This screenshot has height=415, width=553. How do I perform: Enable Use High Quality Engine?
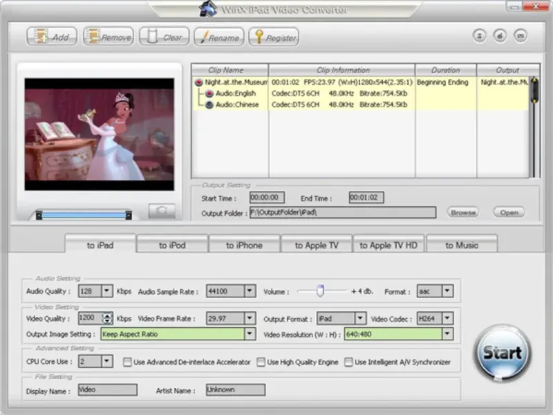point(261,362)
